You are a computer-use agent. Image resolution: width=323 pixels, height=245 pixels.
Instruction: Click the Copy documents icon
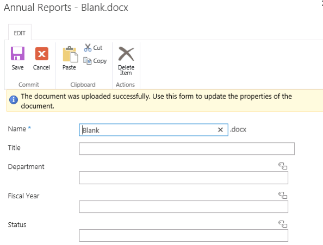pos(88,61)
